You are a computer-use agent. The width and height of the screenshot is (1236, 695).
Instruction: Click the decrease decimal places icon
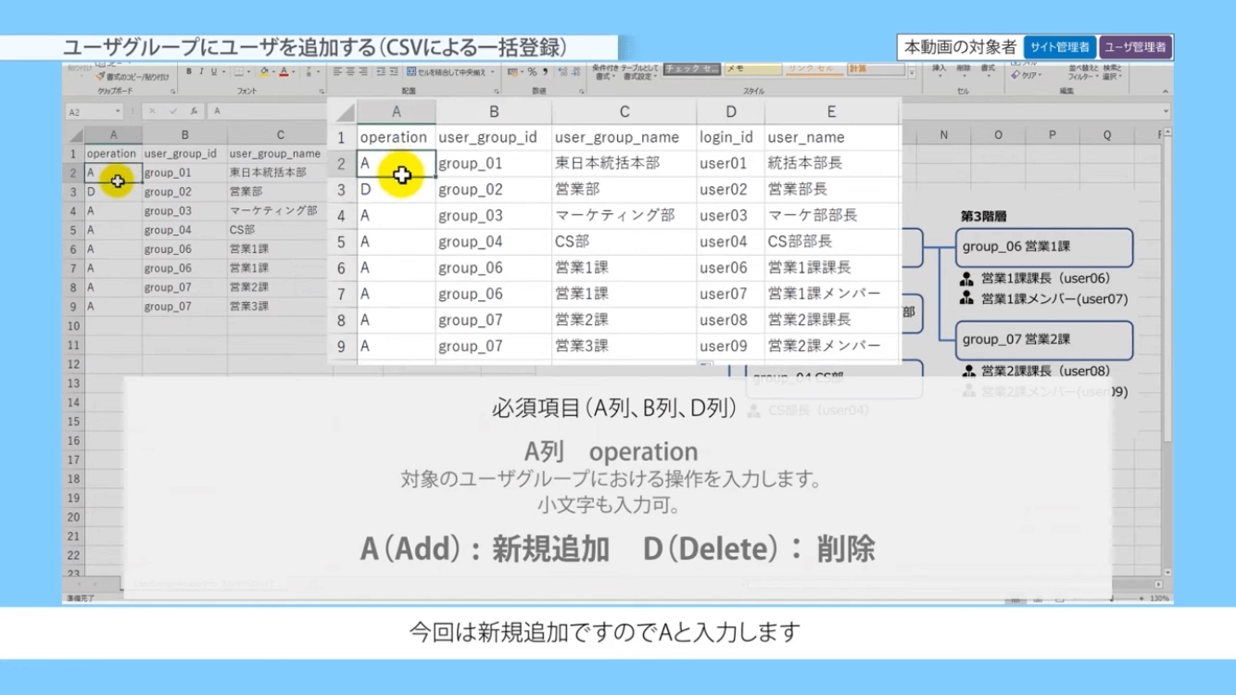tap(575, 71)
